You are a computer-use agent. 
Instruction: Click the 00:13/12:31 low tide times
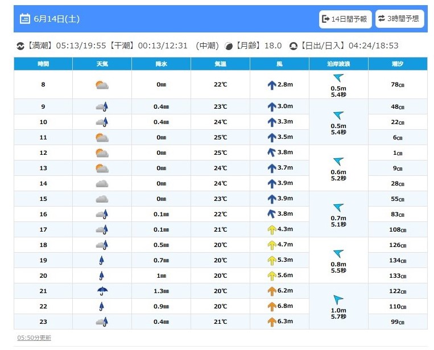[163, 46]
